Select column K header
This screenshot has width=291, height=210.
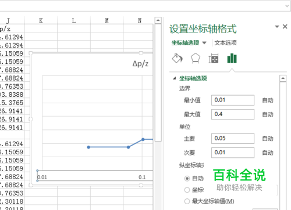(41, 20)
